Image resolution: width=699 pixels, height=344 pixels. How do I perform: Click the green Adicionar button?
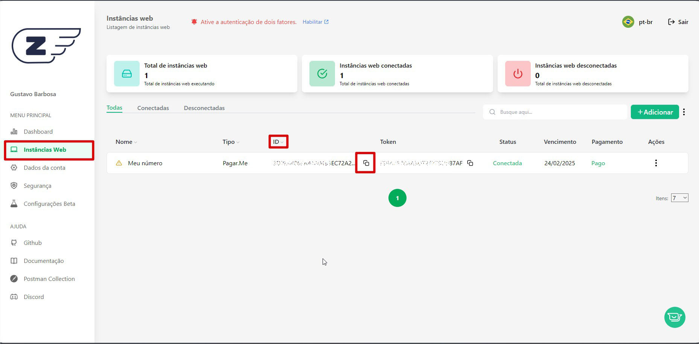tap(655, 112)
